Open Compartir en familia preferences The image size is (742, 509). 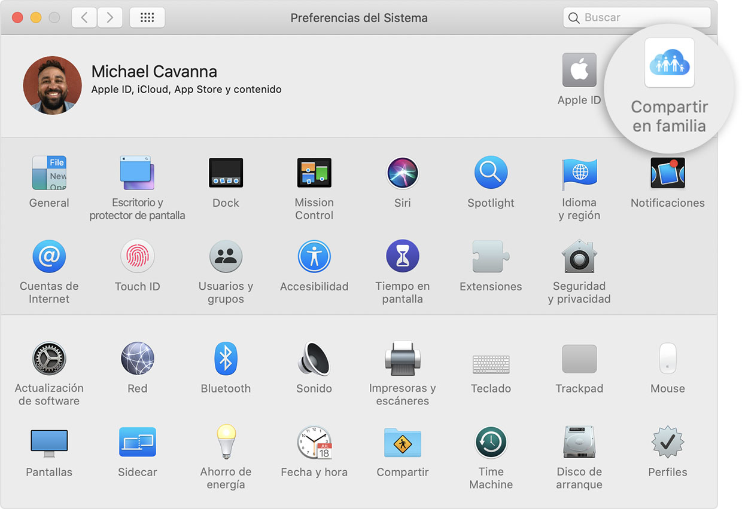[668, 63]
